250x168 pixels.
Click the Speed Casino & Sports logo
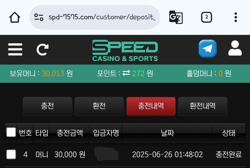click(125, 51)
